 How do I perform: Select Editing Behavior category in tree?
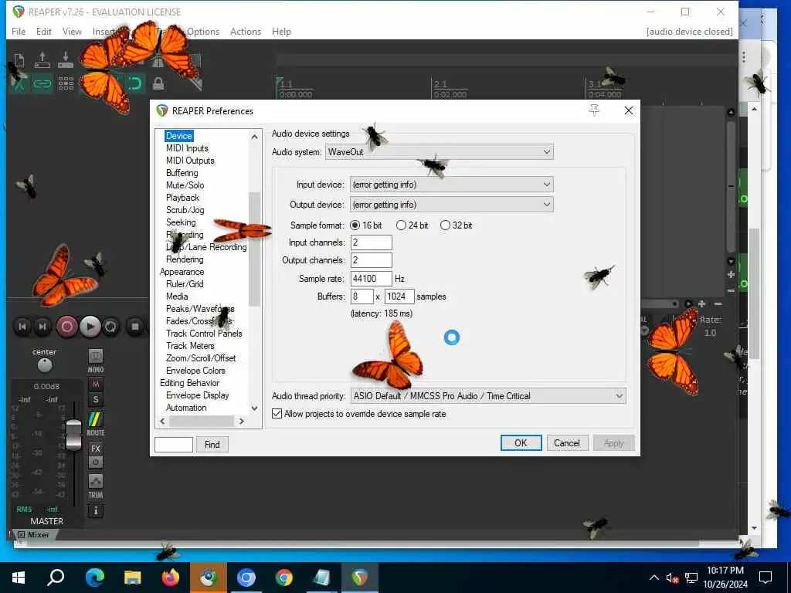(190, 383)
